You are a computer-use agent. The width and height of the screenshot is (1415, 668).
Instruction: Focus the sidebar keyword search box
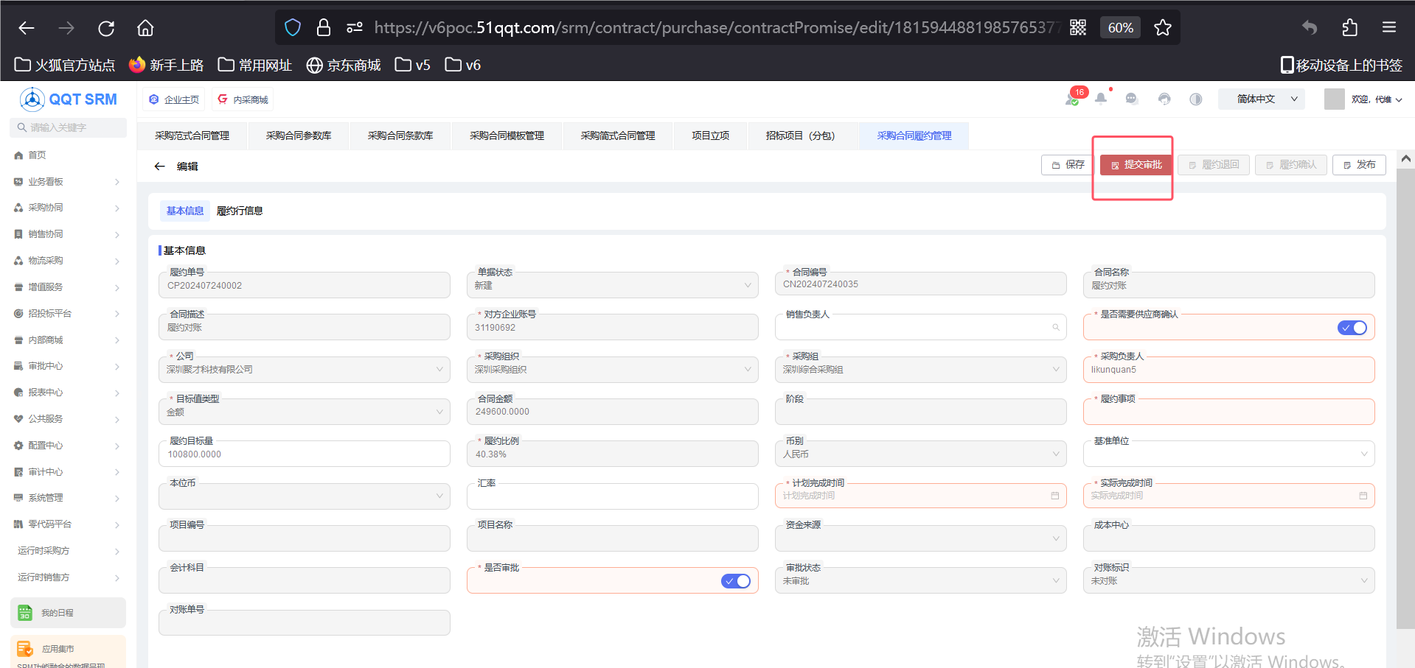coord(68,127)
